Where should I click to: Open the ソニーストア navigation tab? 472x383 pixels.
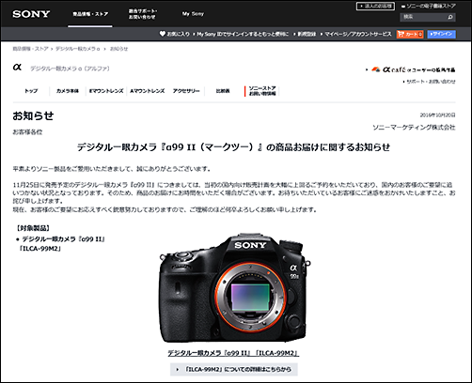pyautogui.click(x=262, y=91)
